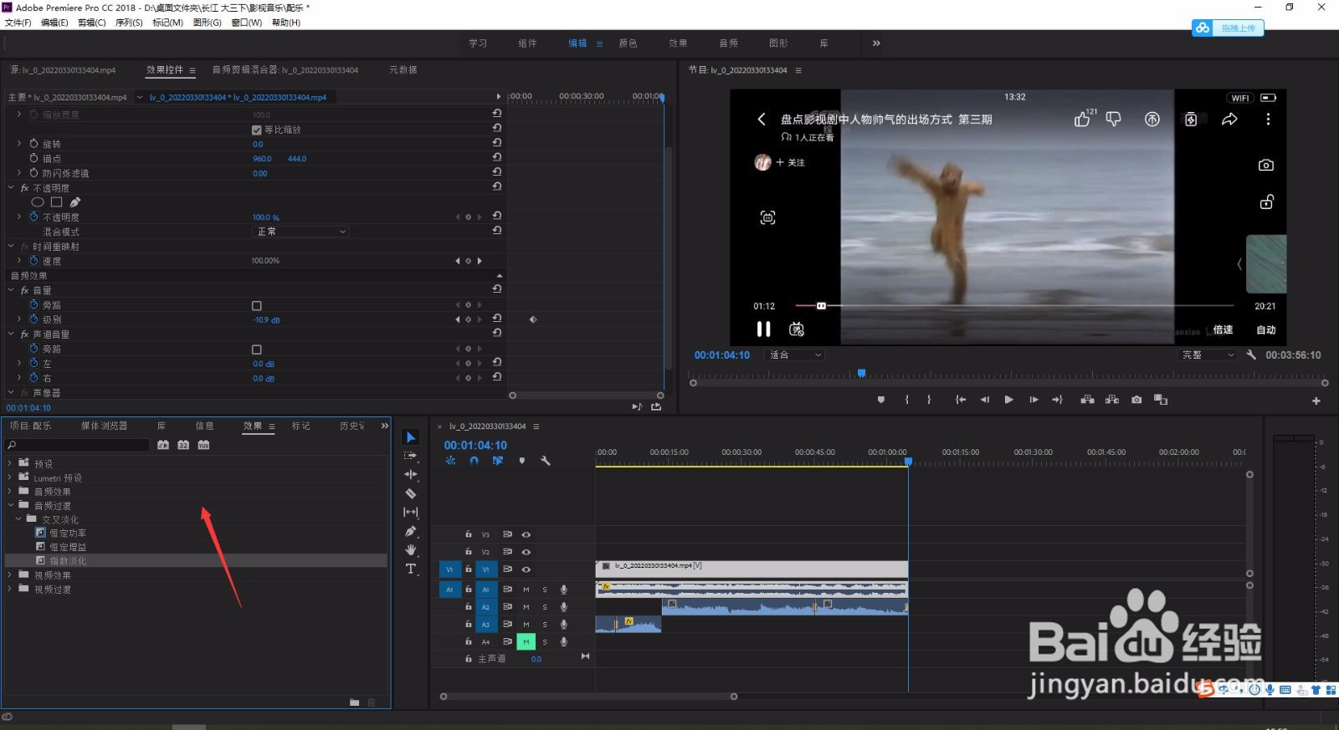Select the Selection arrow tool

(x=411, y=437)
